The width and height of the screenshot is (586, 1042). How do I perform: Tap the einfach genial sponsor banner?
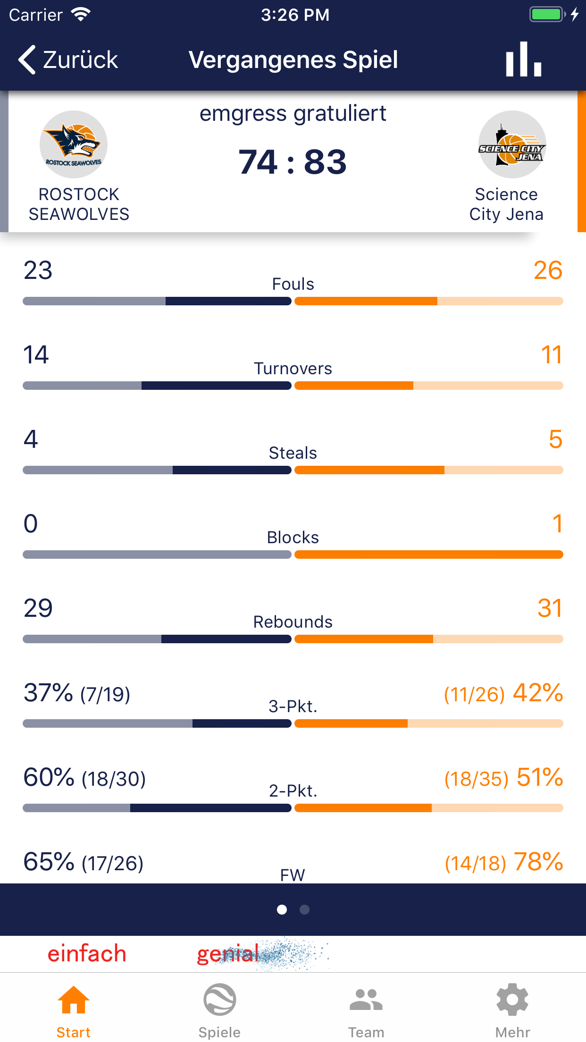[189, 954]
